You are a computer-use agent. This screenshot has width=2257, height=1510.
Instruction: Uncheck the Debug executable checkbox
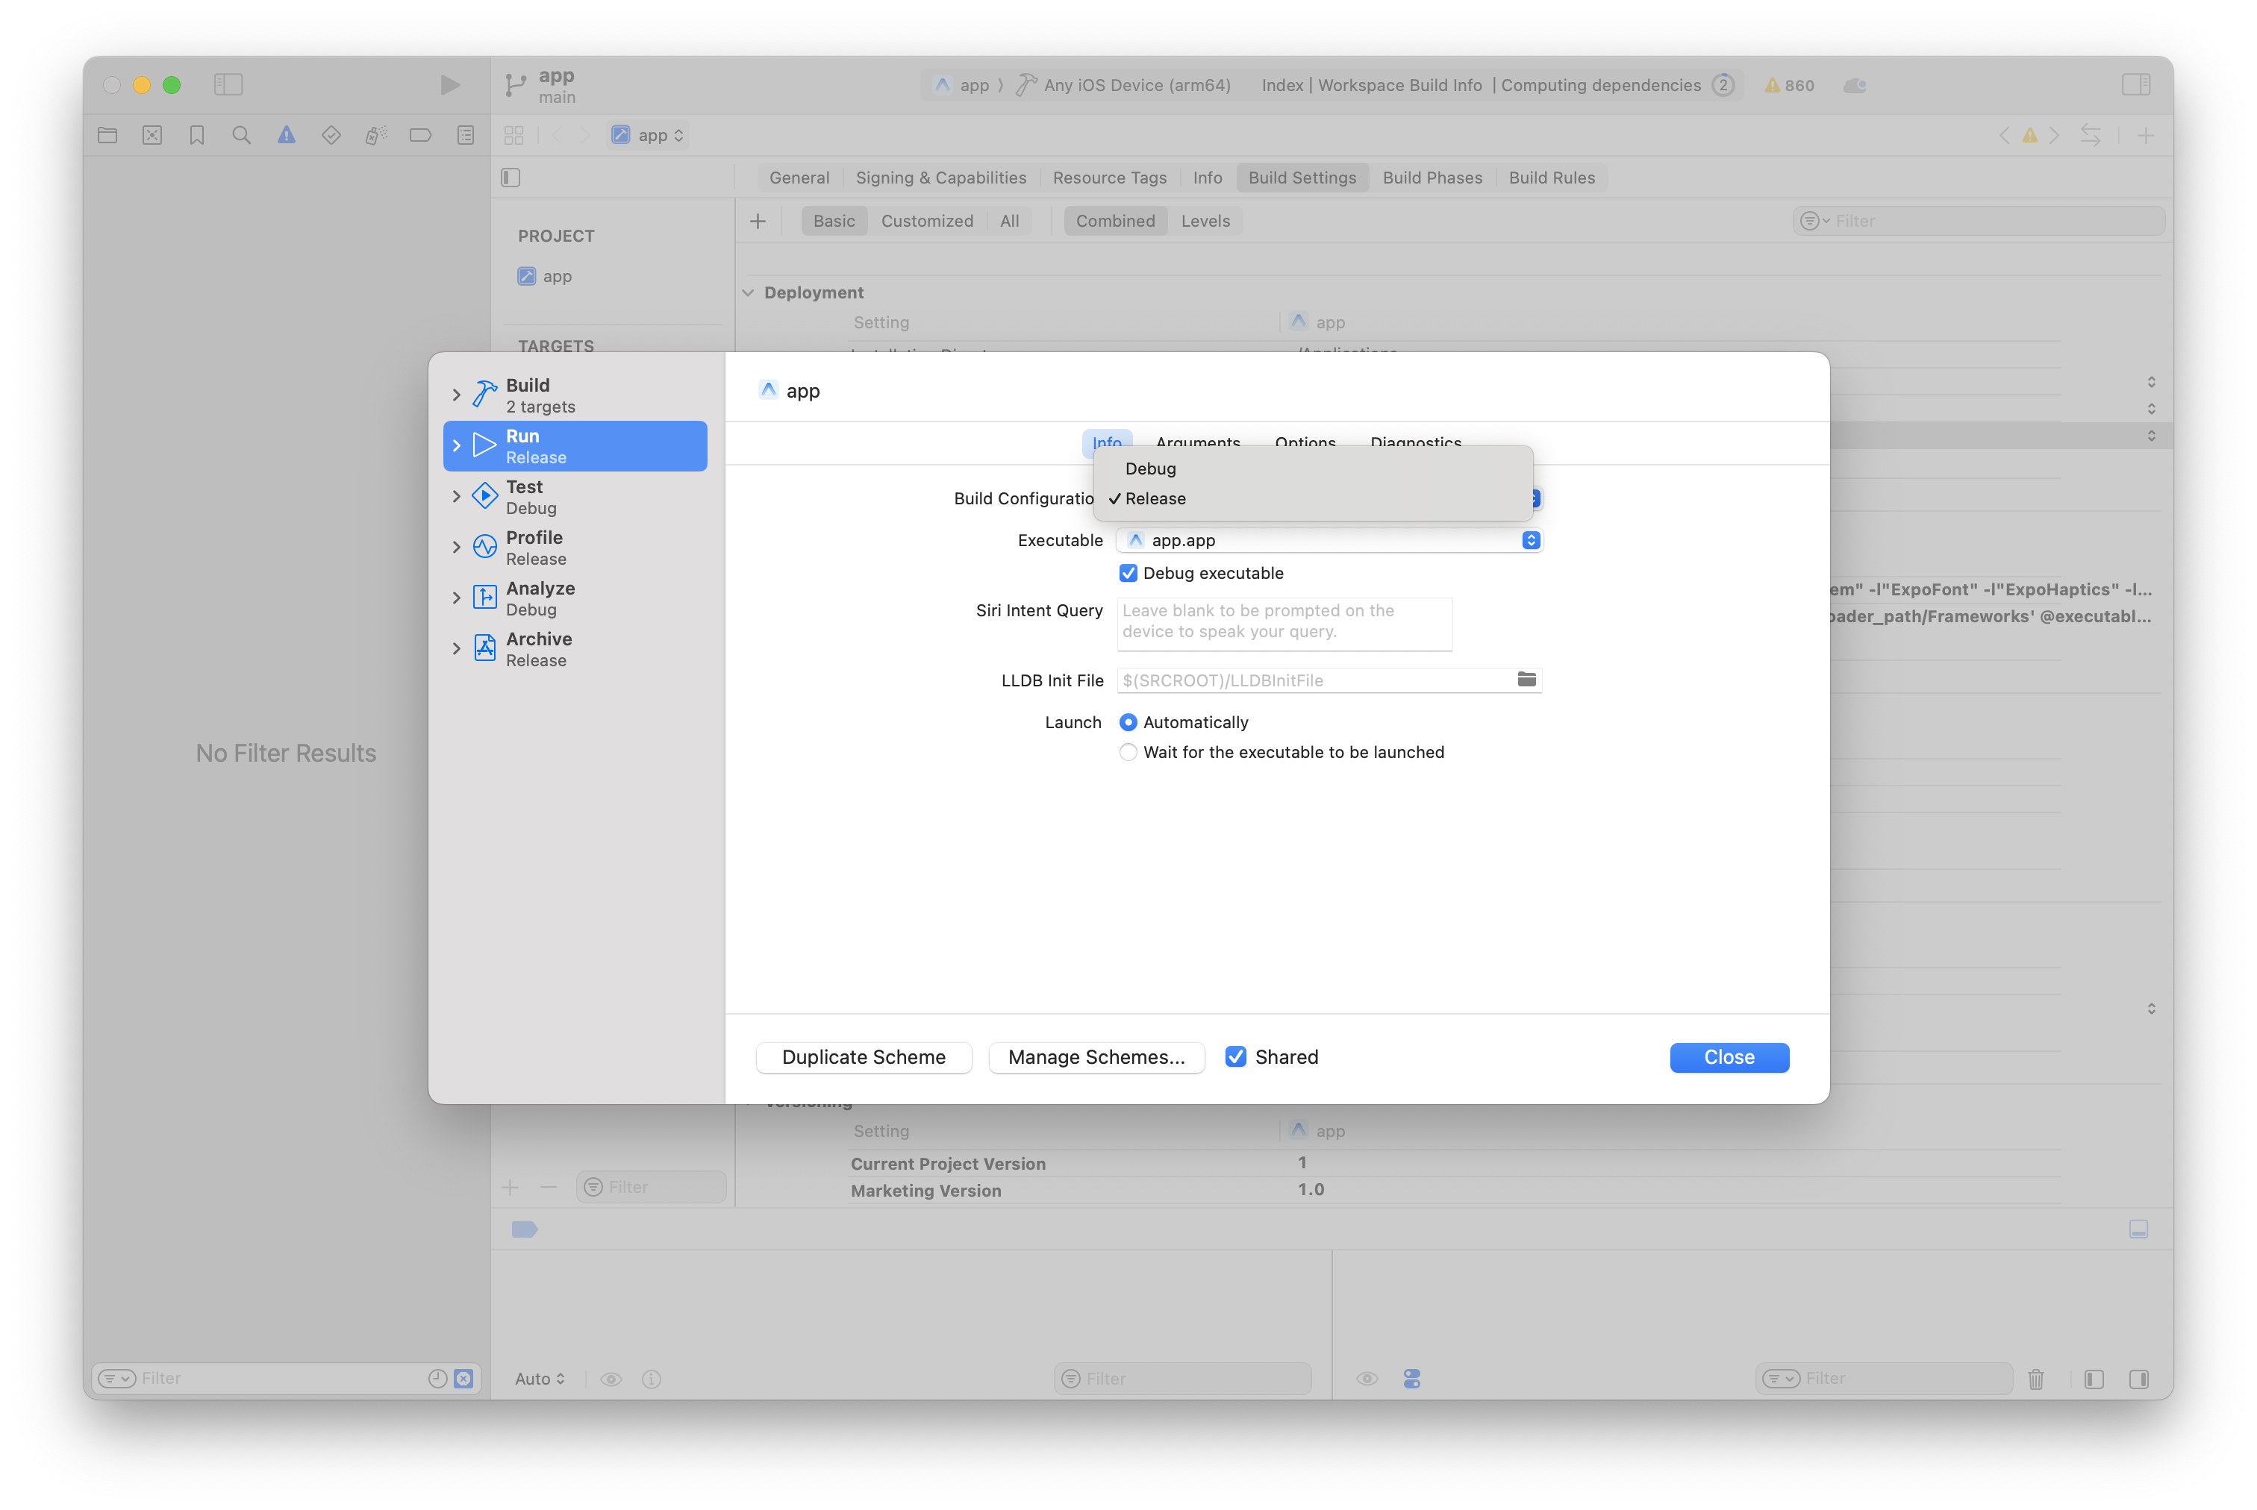tap(1128, 572)
